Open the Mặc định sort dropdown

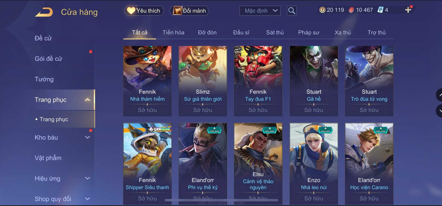point(260,11)
